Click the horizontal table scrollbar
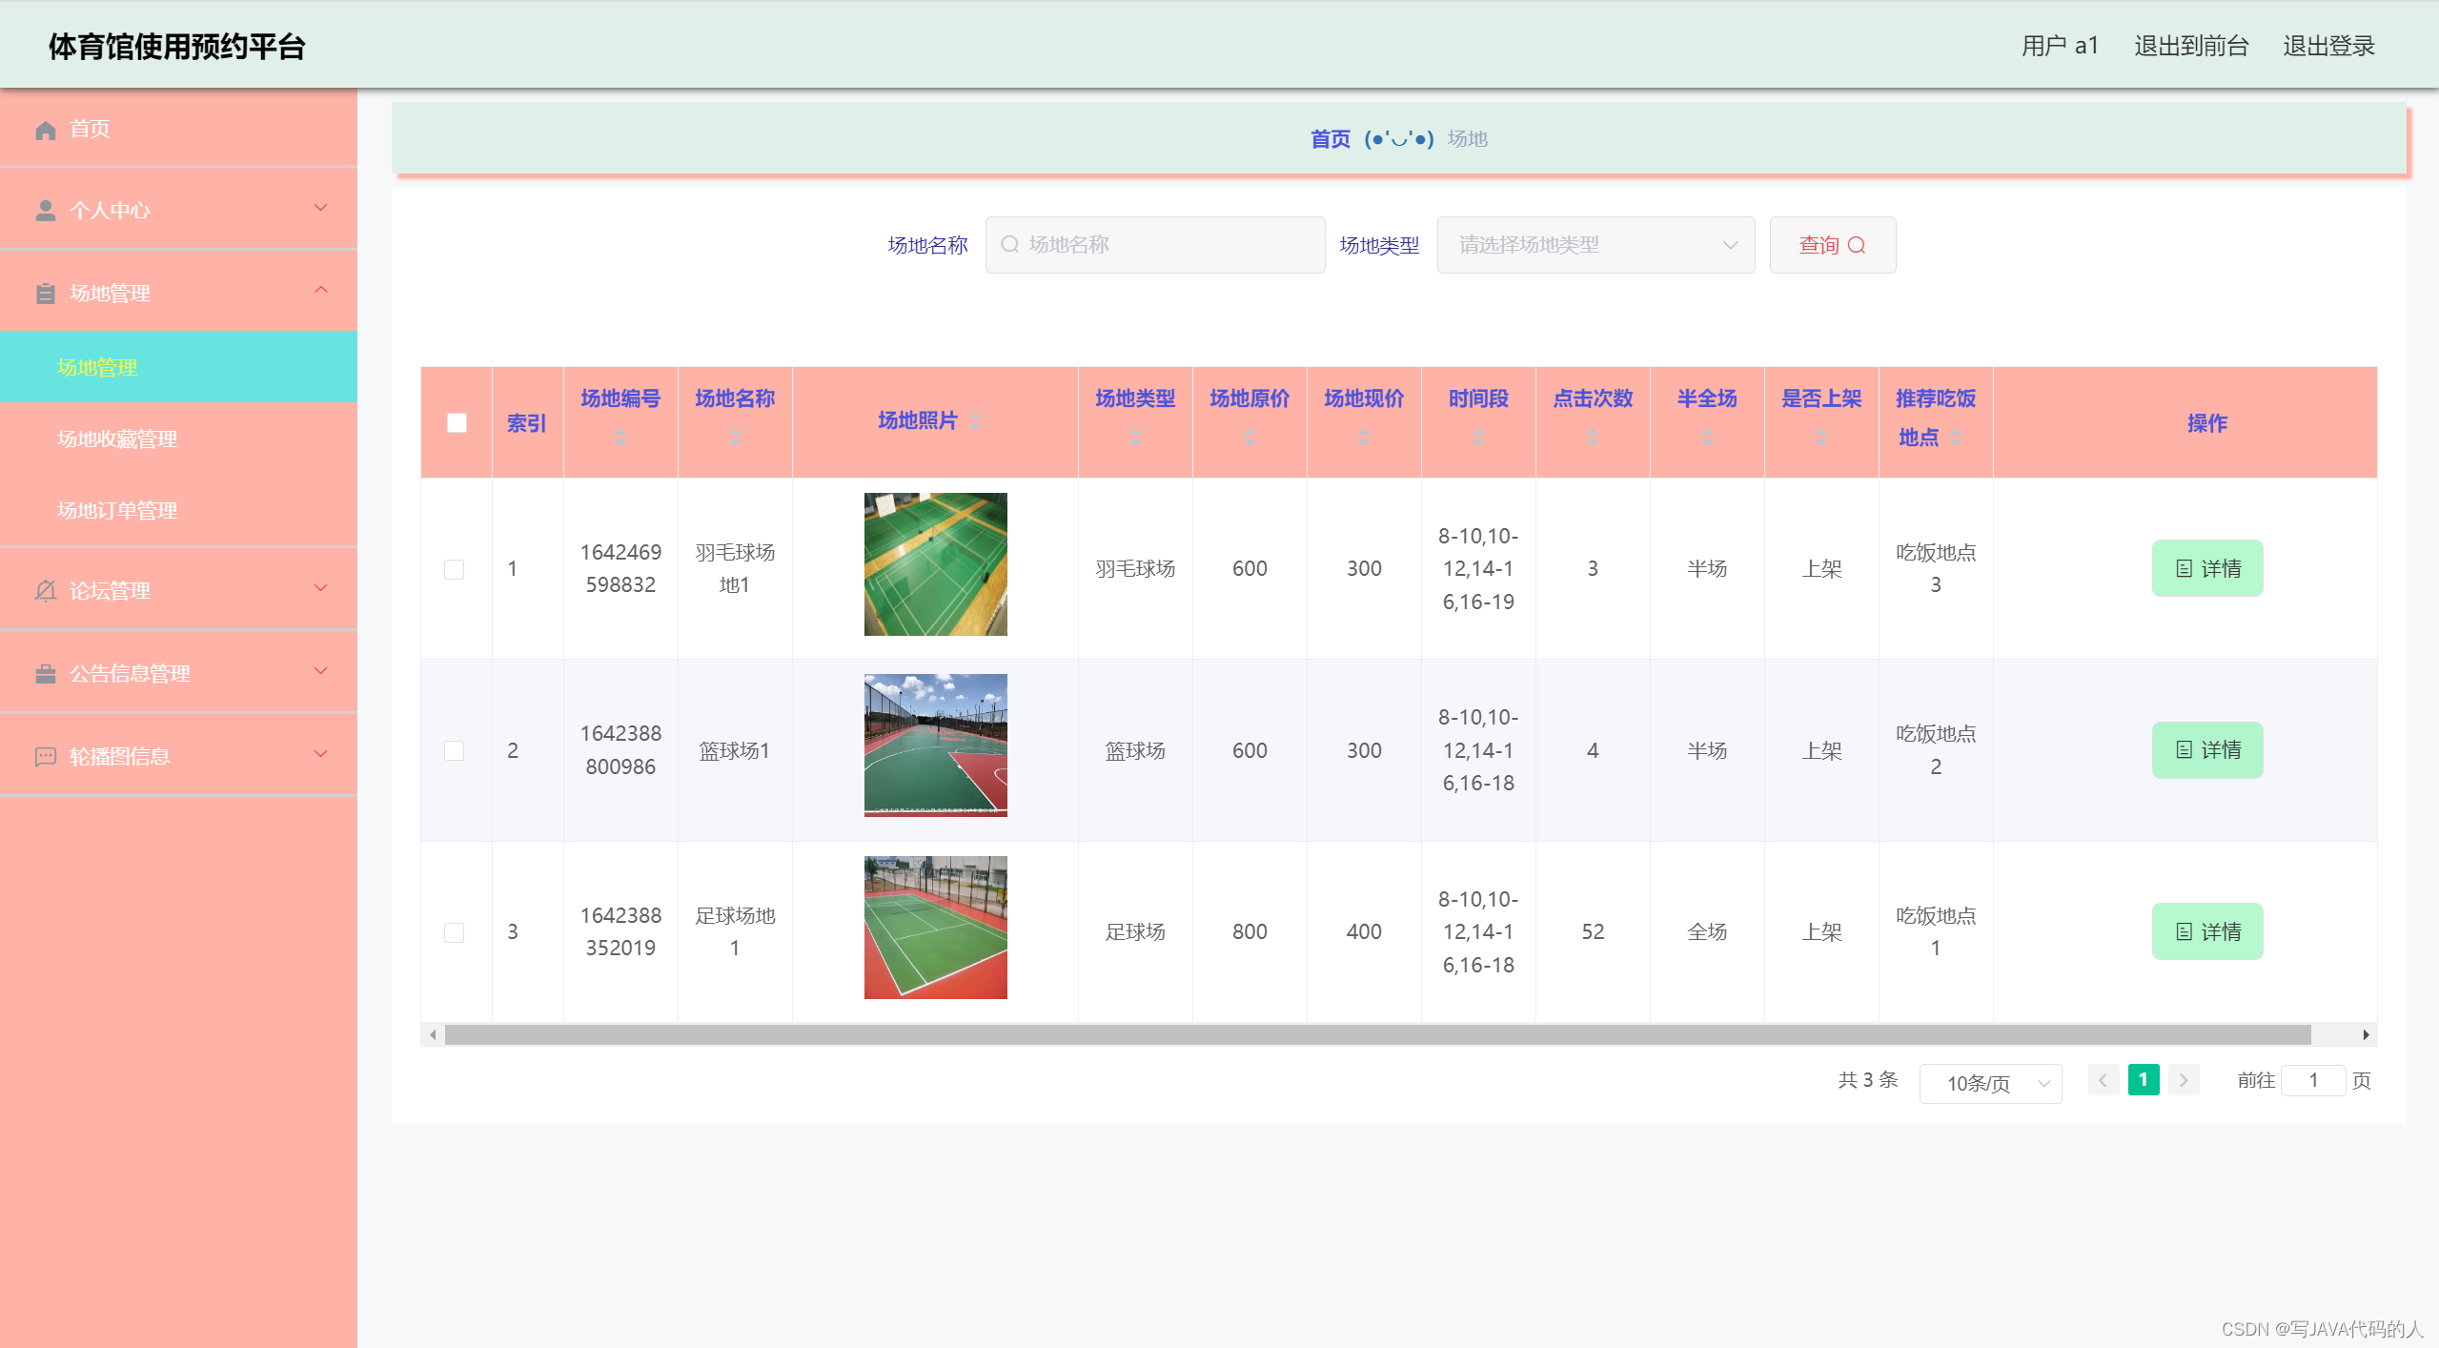Viewport: 2439px width, 1348px height. pyautogui.click(x=1376, y=1034)
